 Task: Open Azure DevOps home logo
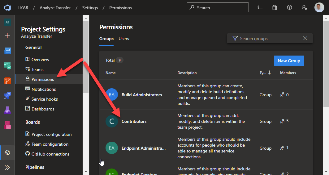point(7,8)
